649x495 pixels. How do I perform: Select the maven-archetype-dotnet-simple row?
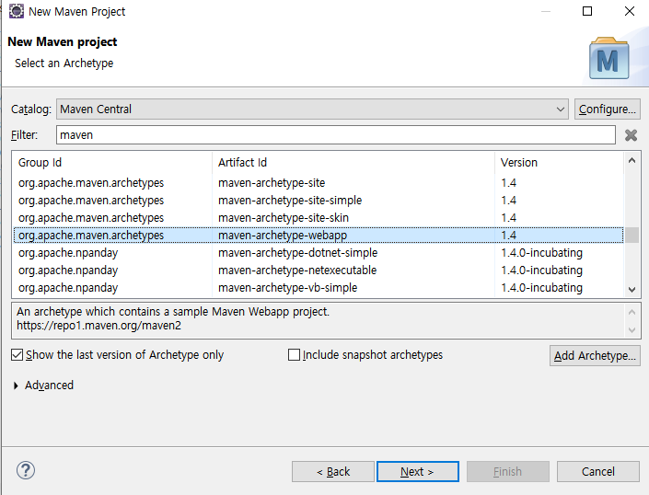point(319,253)
